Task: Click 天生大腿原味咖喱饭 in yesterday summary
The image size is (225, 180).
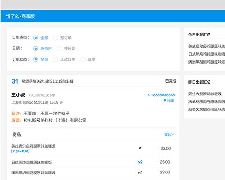Action: coord(205,94)
